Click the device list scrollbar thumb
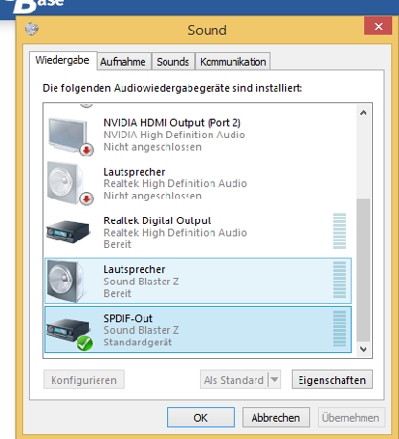This screenshot has height=439, width=399. coord(363,270)
